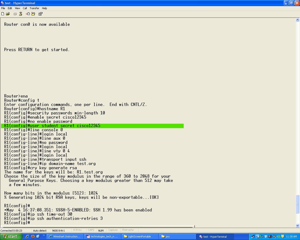Screen dimensions: 300x240
Task: Open an existing connection file from toolbar
Action: [x=8, y=14]
